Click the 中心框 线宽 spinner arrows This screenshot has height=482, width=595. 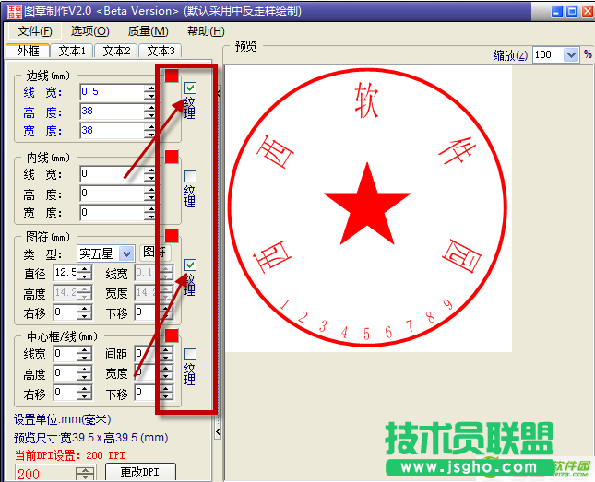point(84,354)
